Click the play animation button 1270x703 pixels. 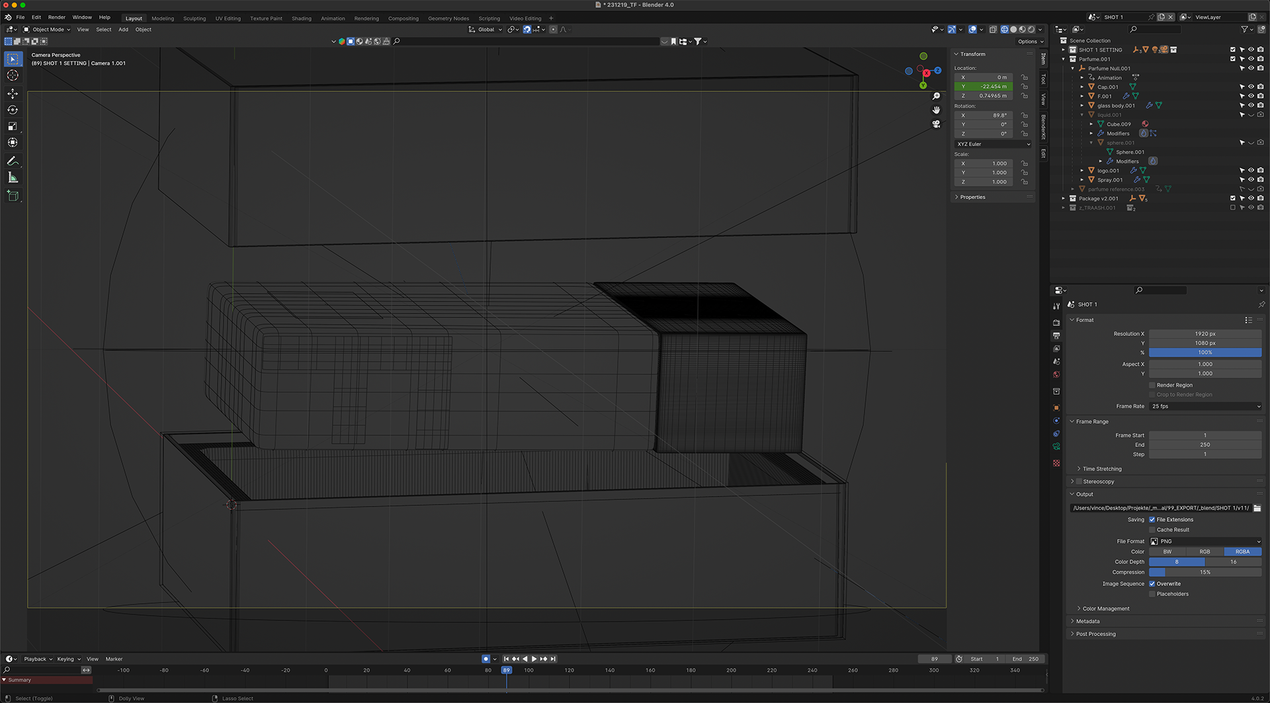coord(534,659)
